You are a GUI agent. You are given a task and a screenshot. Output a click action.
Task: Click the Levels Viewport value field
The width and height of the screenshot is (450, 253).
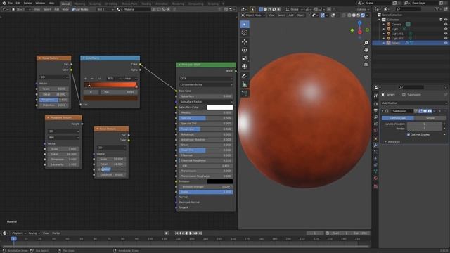[424, 124]
